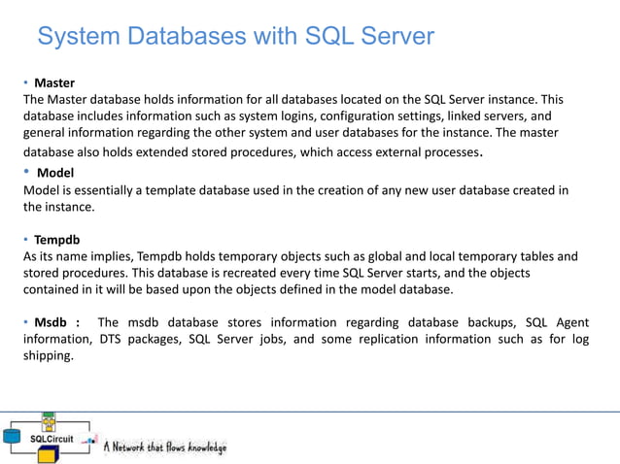Click the yellow cube icon in logo

pyautogui.click(x=49, y=454)
